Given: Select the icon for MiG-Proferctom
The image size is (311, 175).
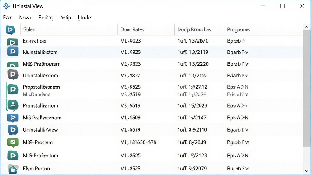Looking at the screenshot, I should point(13,156).
